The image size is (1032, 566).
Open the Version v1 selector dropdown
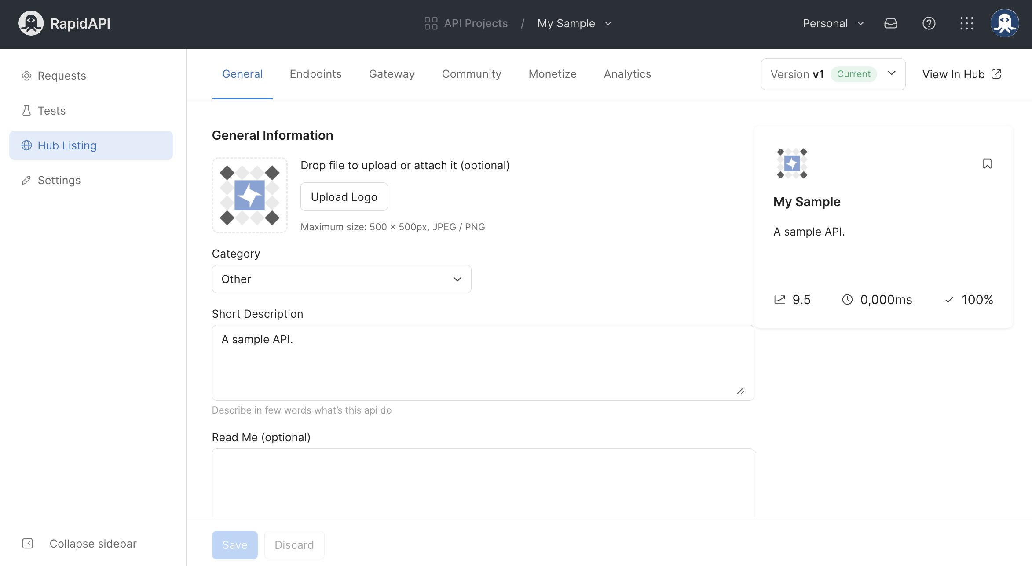pyautogui.click(x=833, y=74)
